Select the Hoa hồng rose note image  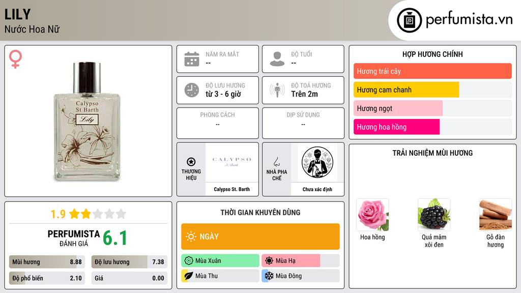coord(372,215)
